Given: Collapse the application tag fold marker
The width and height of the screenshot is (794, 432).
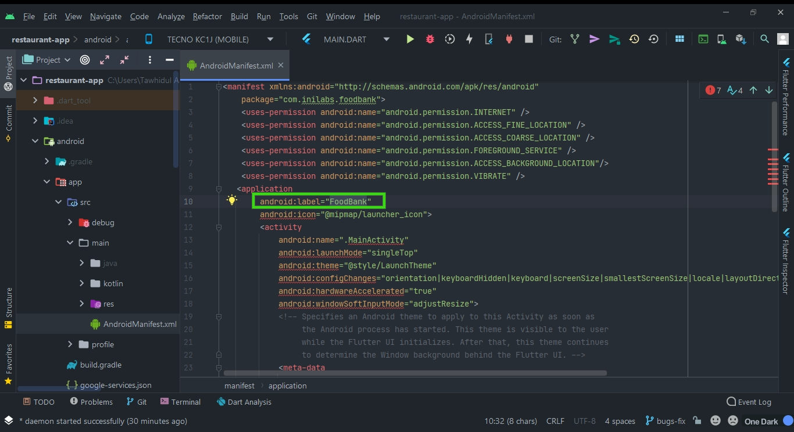Looking at the screenshot, I should (219, 189).
